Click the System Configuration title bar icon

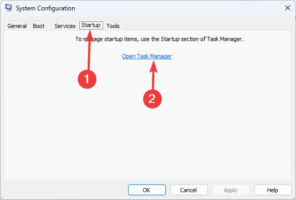(x=8, y=8)
